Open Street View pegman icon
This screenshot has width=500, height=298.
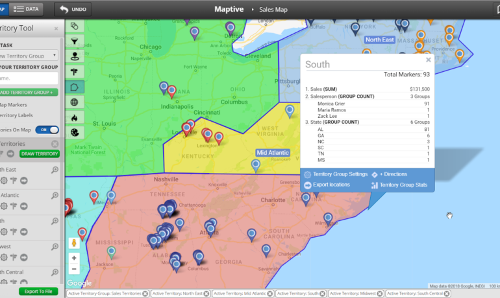point(74,244)
